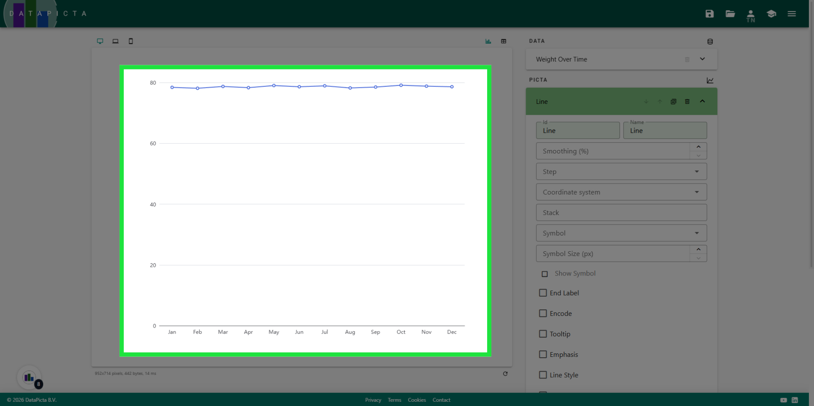Duplicate the Line picta
The width and height of the screenshot is (814, 406).
[673, 101]
